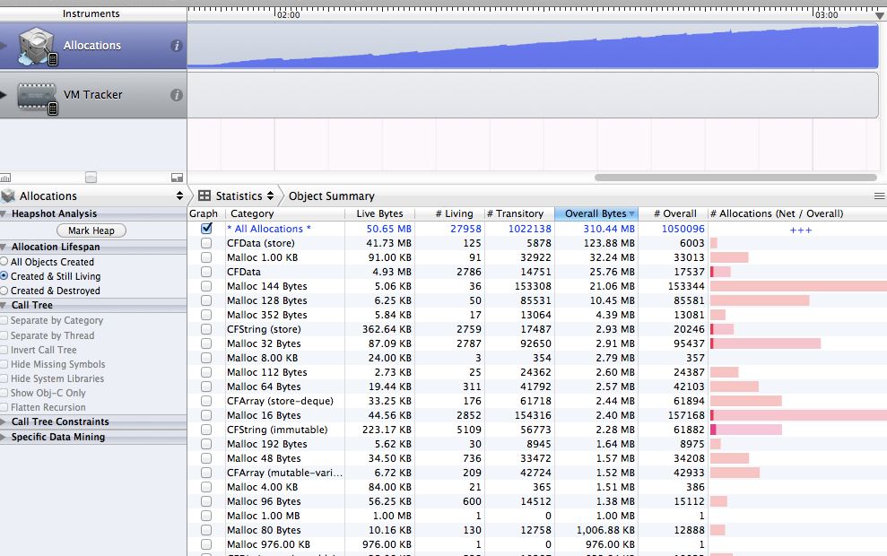This screenshot has width=887, height=556.
Task: Check the graph checkbox for Malloc 1.00 KB
Action: (206, 257)
